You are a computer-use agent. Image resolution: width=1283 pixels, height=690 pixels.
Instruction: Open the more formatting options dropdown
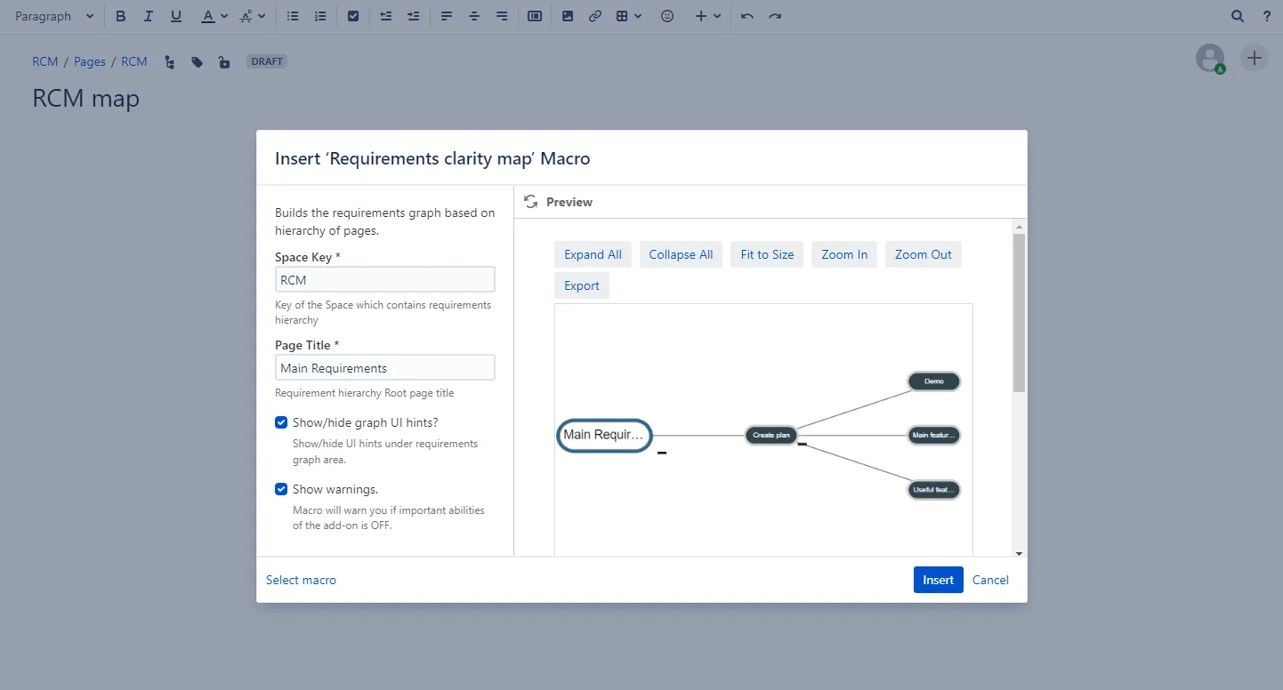(x=254, y=16)
